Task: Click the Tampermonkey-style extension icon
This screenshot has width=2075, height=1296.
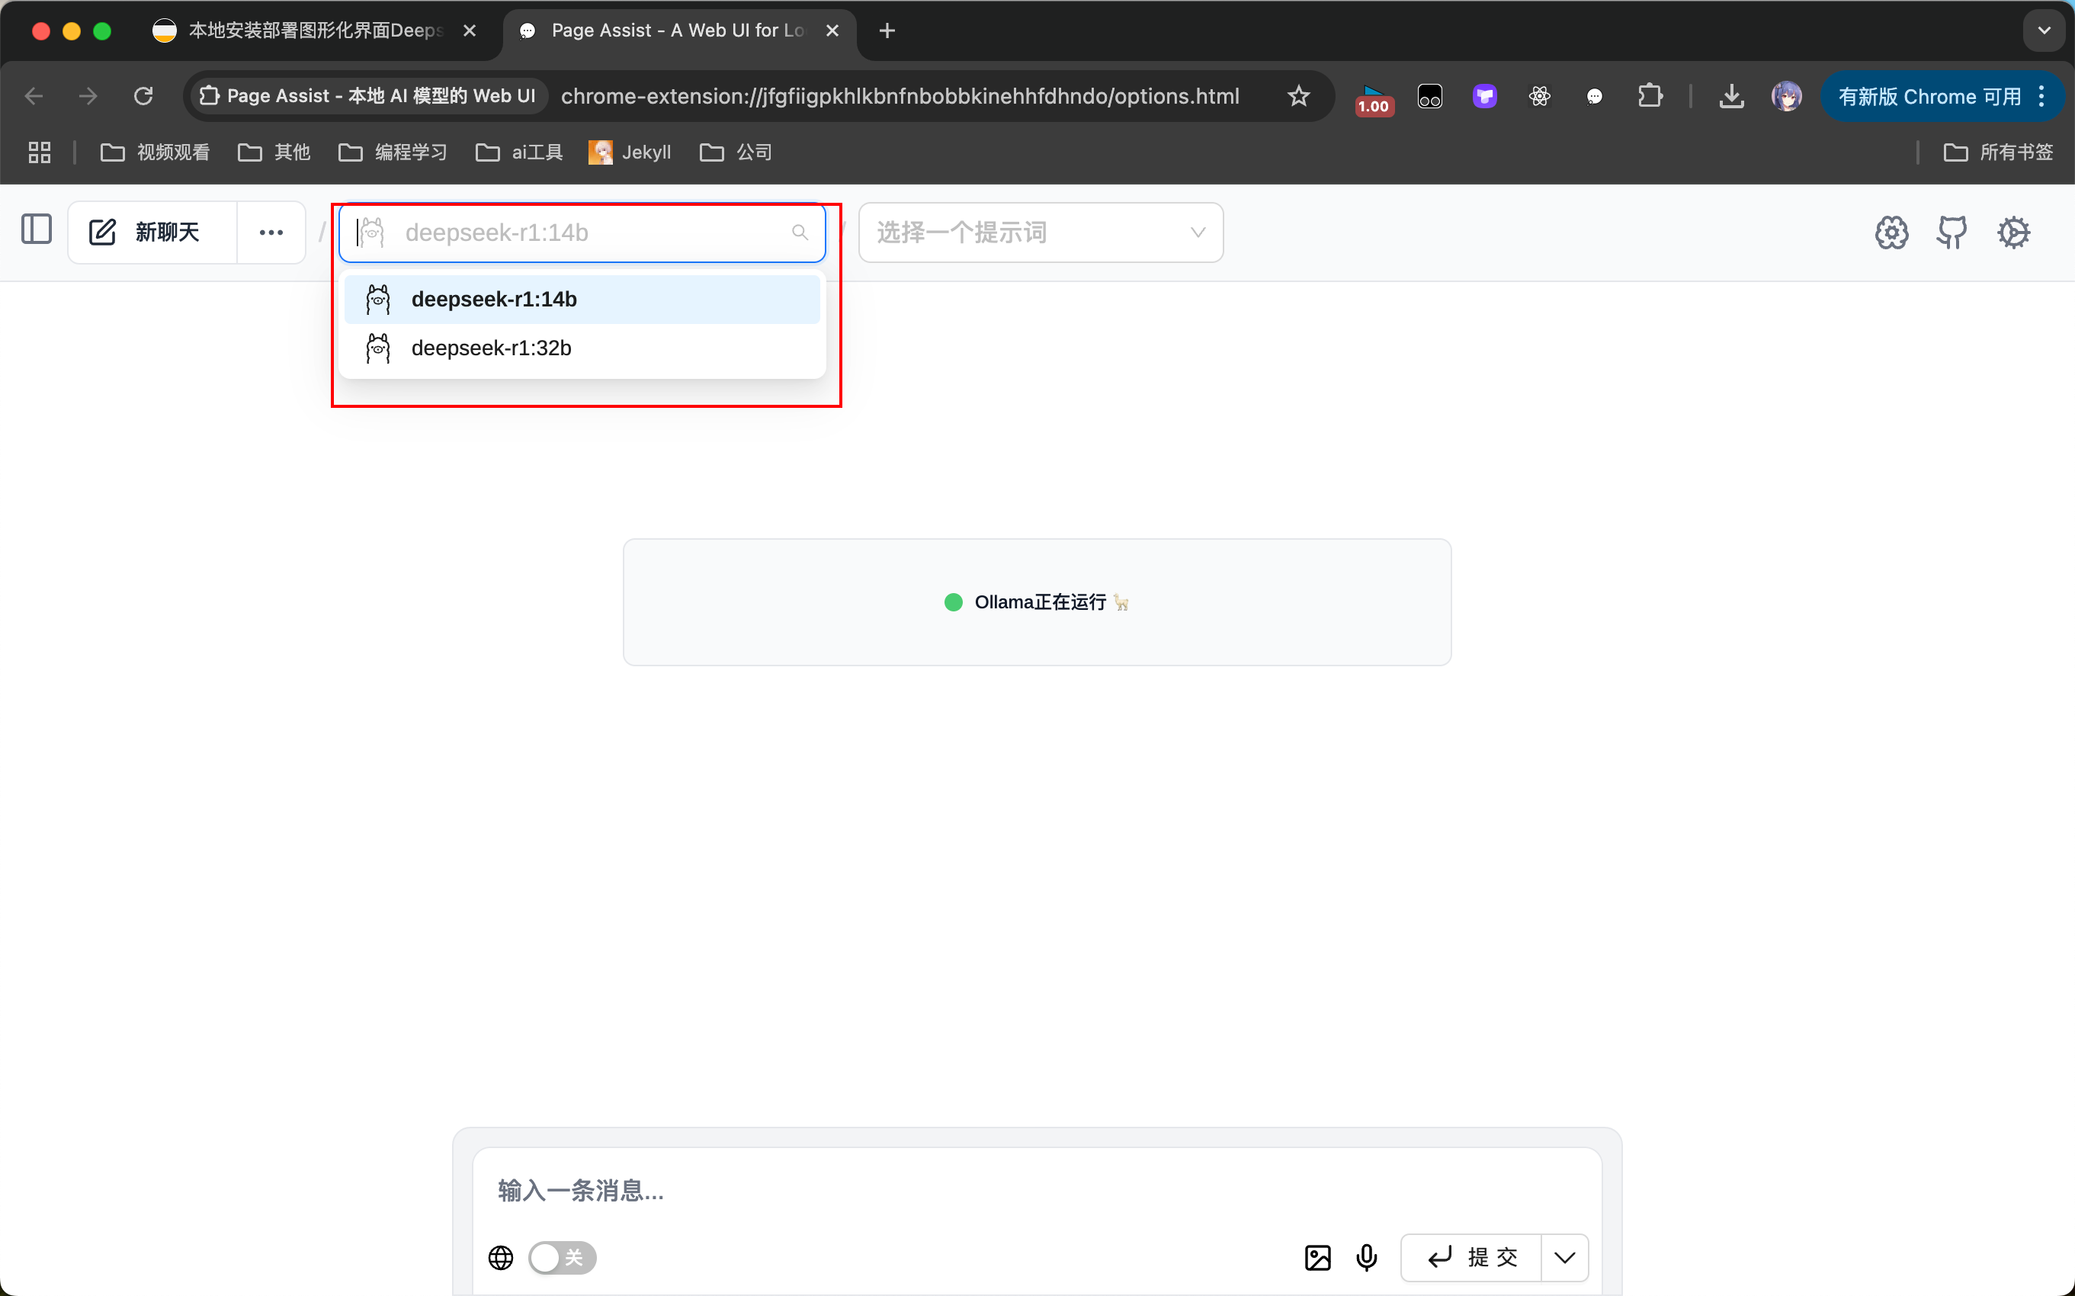Action: pos(1429,96)
